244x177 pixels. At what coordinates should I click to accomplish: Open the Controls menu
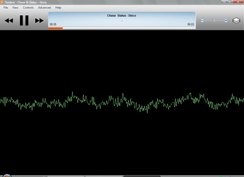[x=28, y=8]
